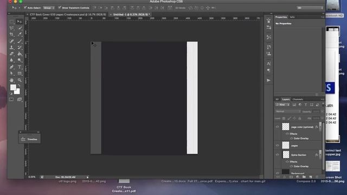Select the Quick Selection tool
347x195 pixels.
click(20, 28)
